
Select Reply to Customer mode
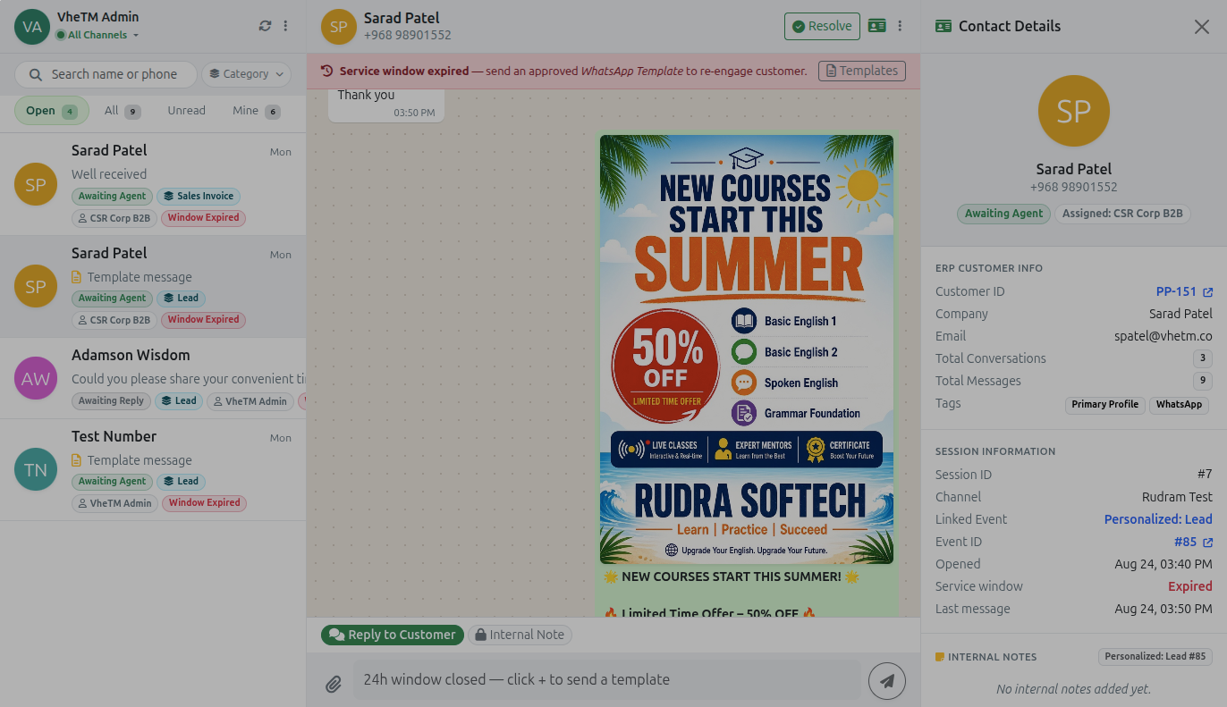pos(393,635)
